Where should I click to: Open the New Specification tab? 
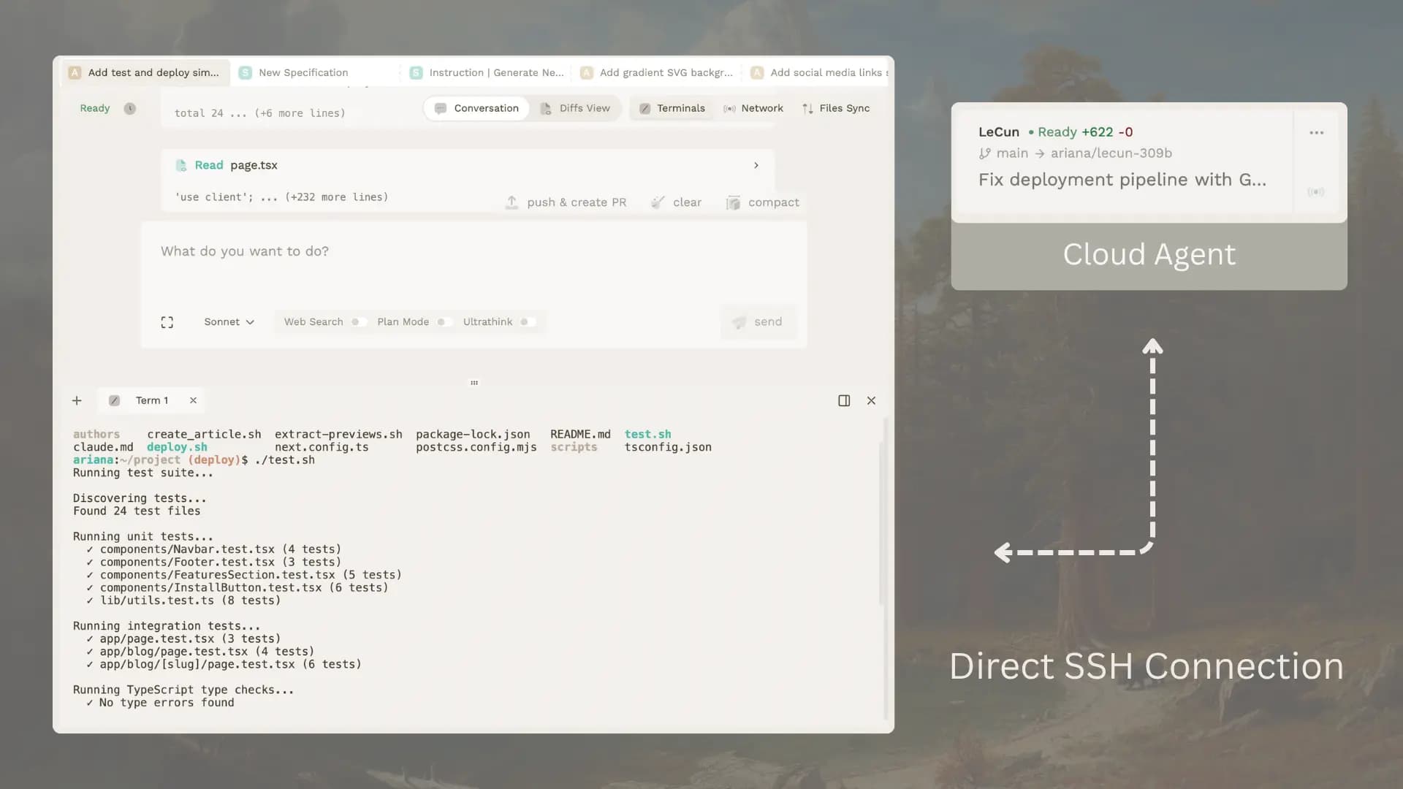pos(303,72)
